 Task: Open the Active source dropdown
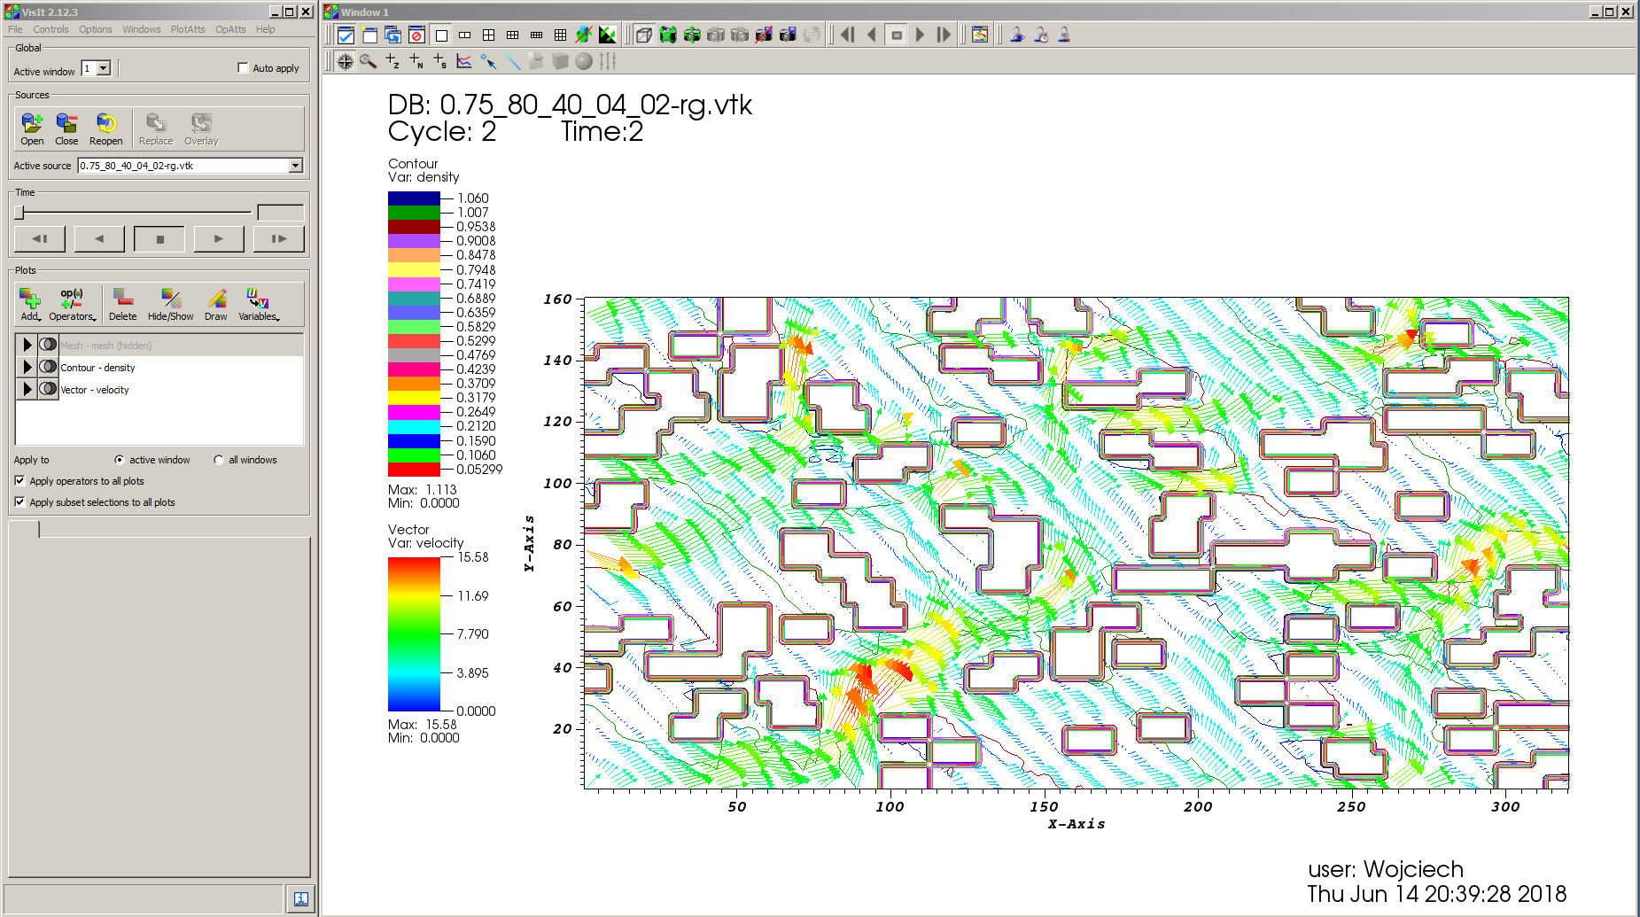(x=295, y=166)
